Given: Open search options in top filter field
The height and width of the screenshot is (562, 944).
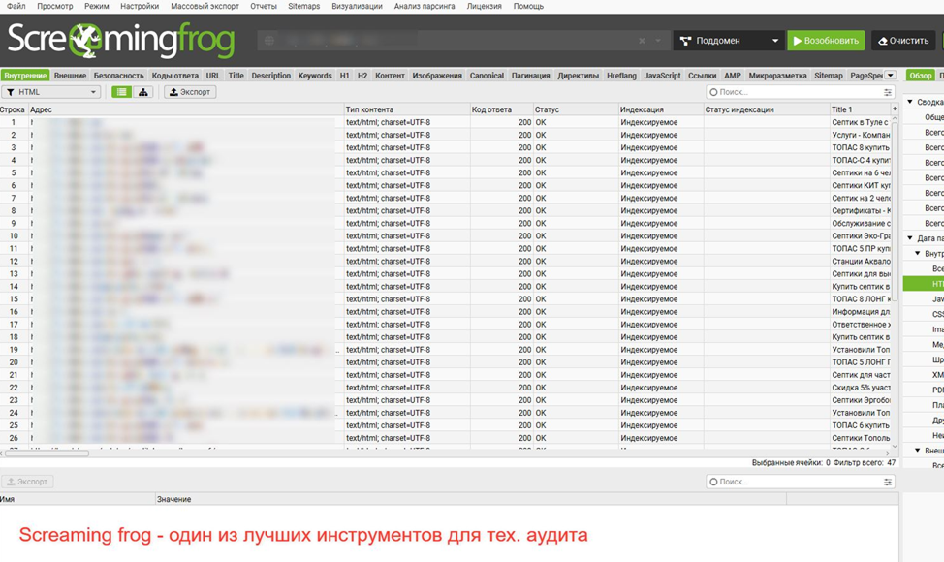Looking at the screenshot, I should pyautogui.click(x=888, y=92).
